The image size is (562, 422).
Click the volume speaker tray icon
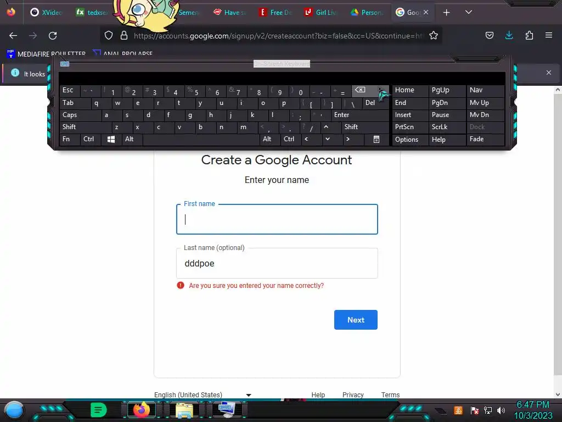501,410
